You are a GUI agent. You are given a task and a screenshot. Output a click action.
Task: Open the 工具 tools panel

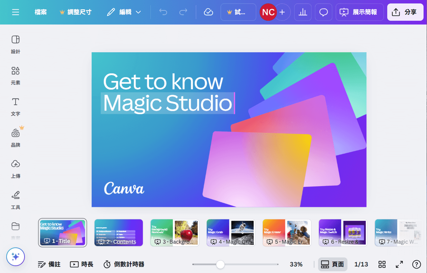[x=16, y=200]
